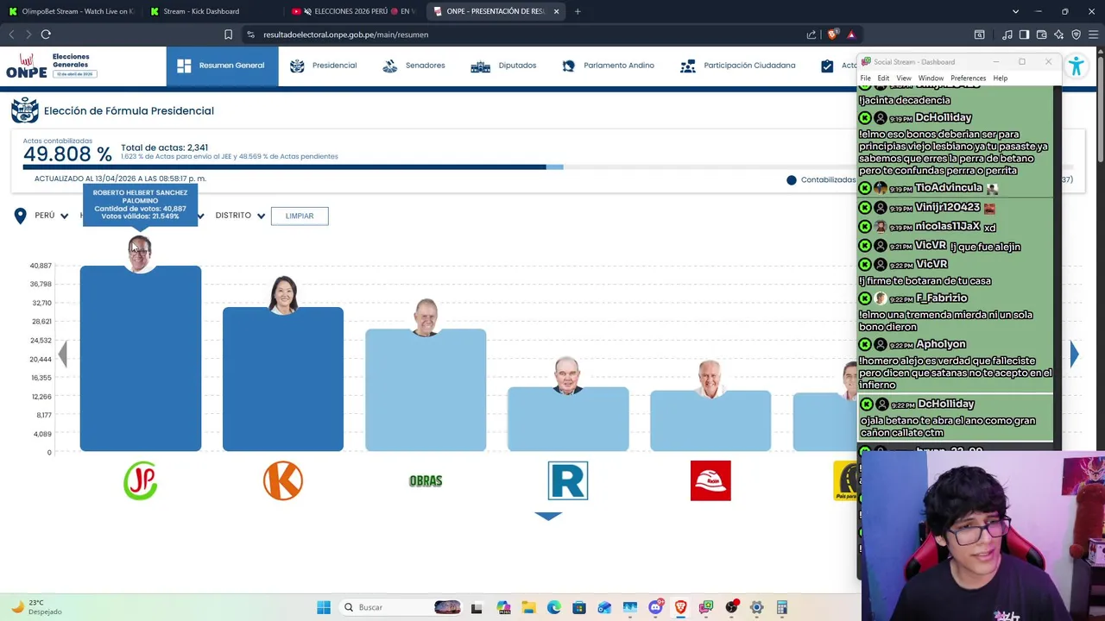
Task: Click the second candidate's photo above bar
Action: coord(283,296)
